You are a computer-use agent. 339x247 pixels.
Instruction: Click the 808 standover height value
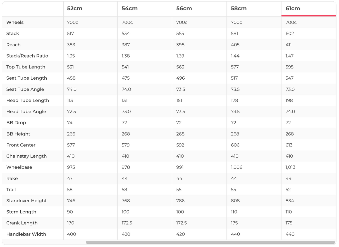(x=235, y=201)
